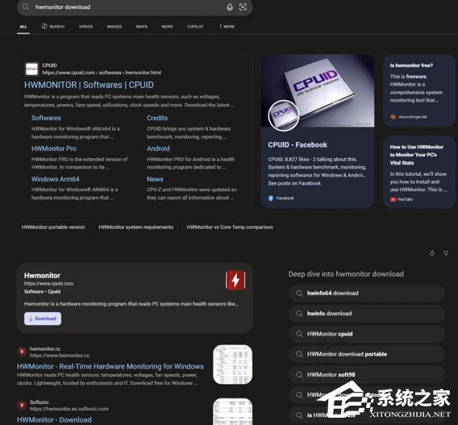Search HWMonitor download portable suggestion
458x425 pixels.
(x=367, y=354)
